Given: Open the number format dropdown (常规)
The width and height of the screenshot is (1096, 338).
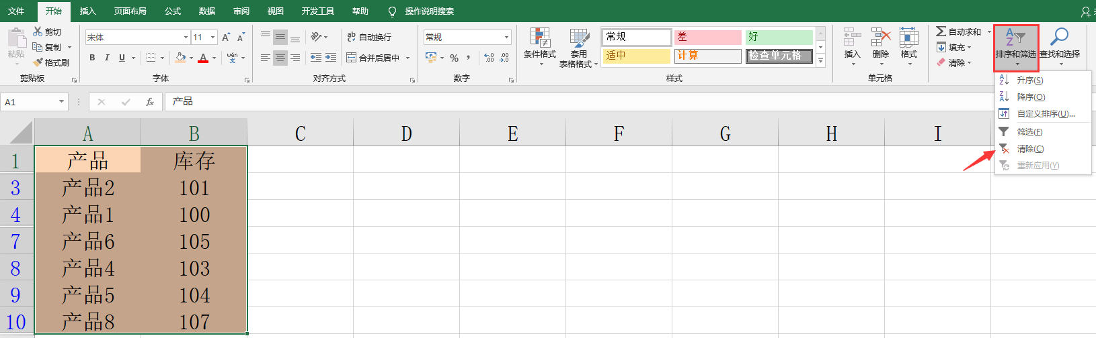Looking at the screenshot, I should [506, 37].
